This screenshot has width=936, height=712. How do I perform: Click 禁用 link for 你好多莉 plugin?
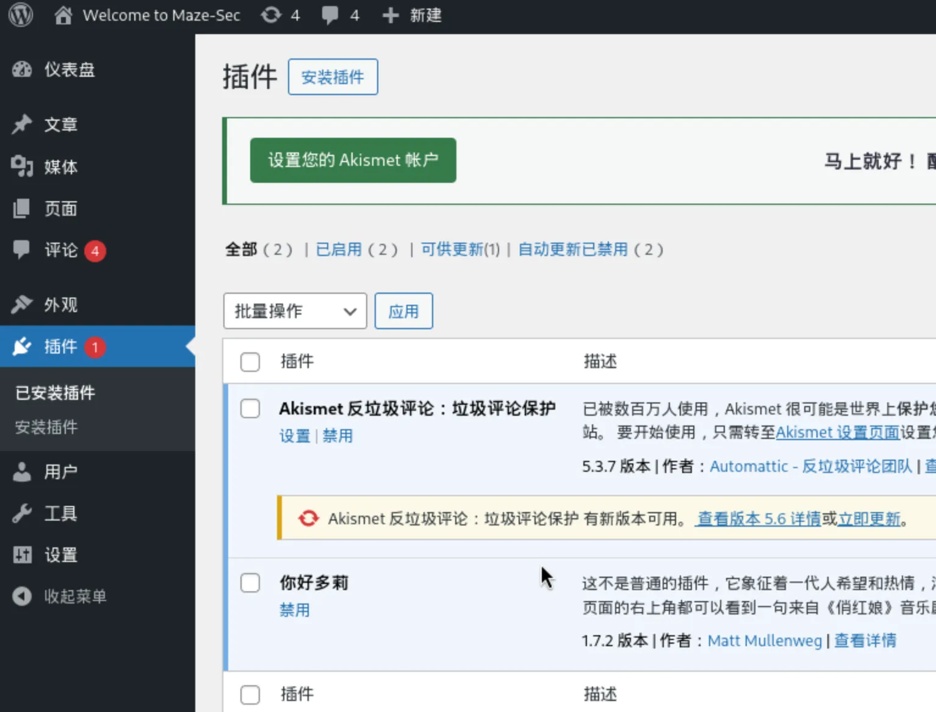295,610
